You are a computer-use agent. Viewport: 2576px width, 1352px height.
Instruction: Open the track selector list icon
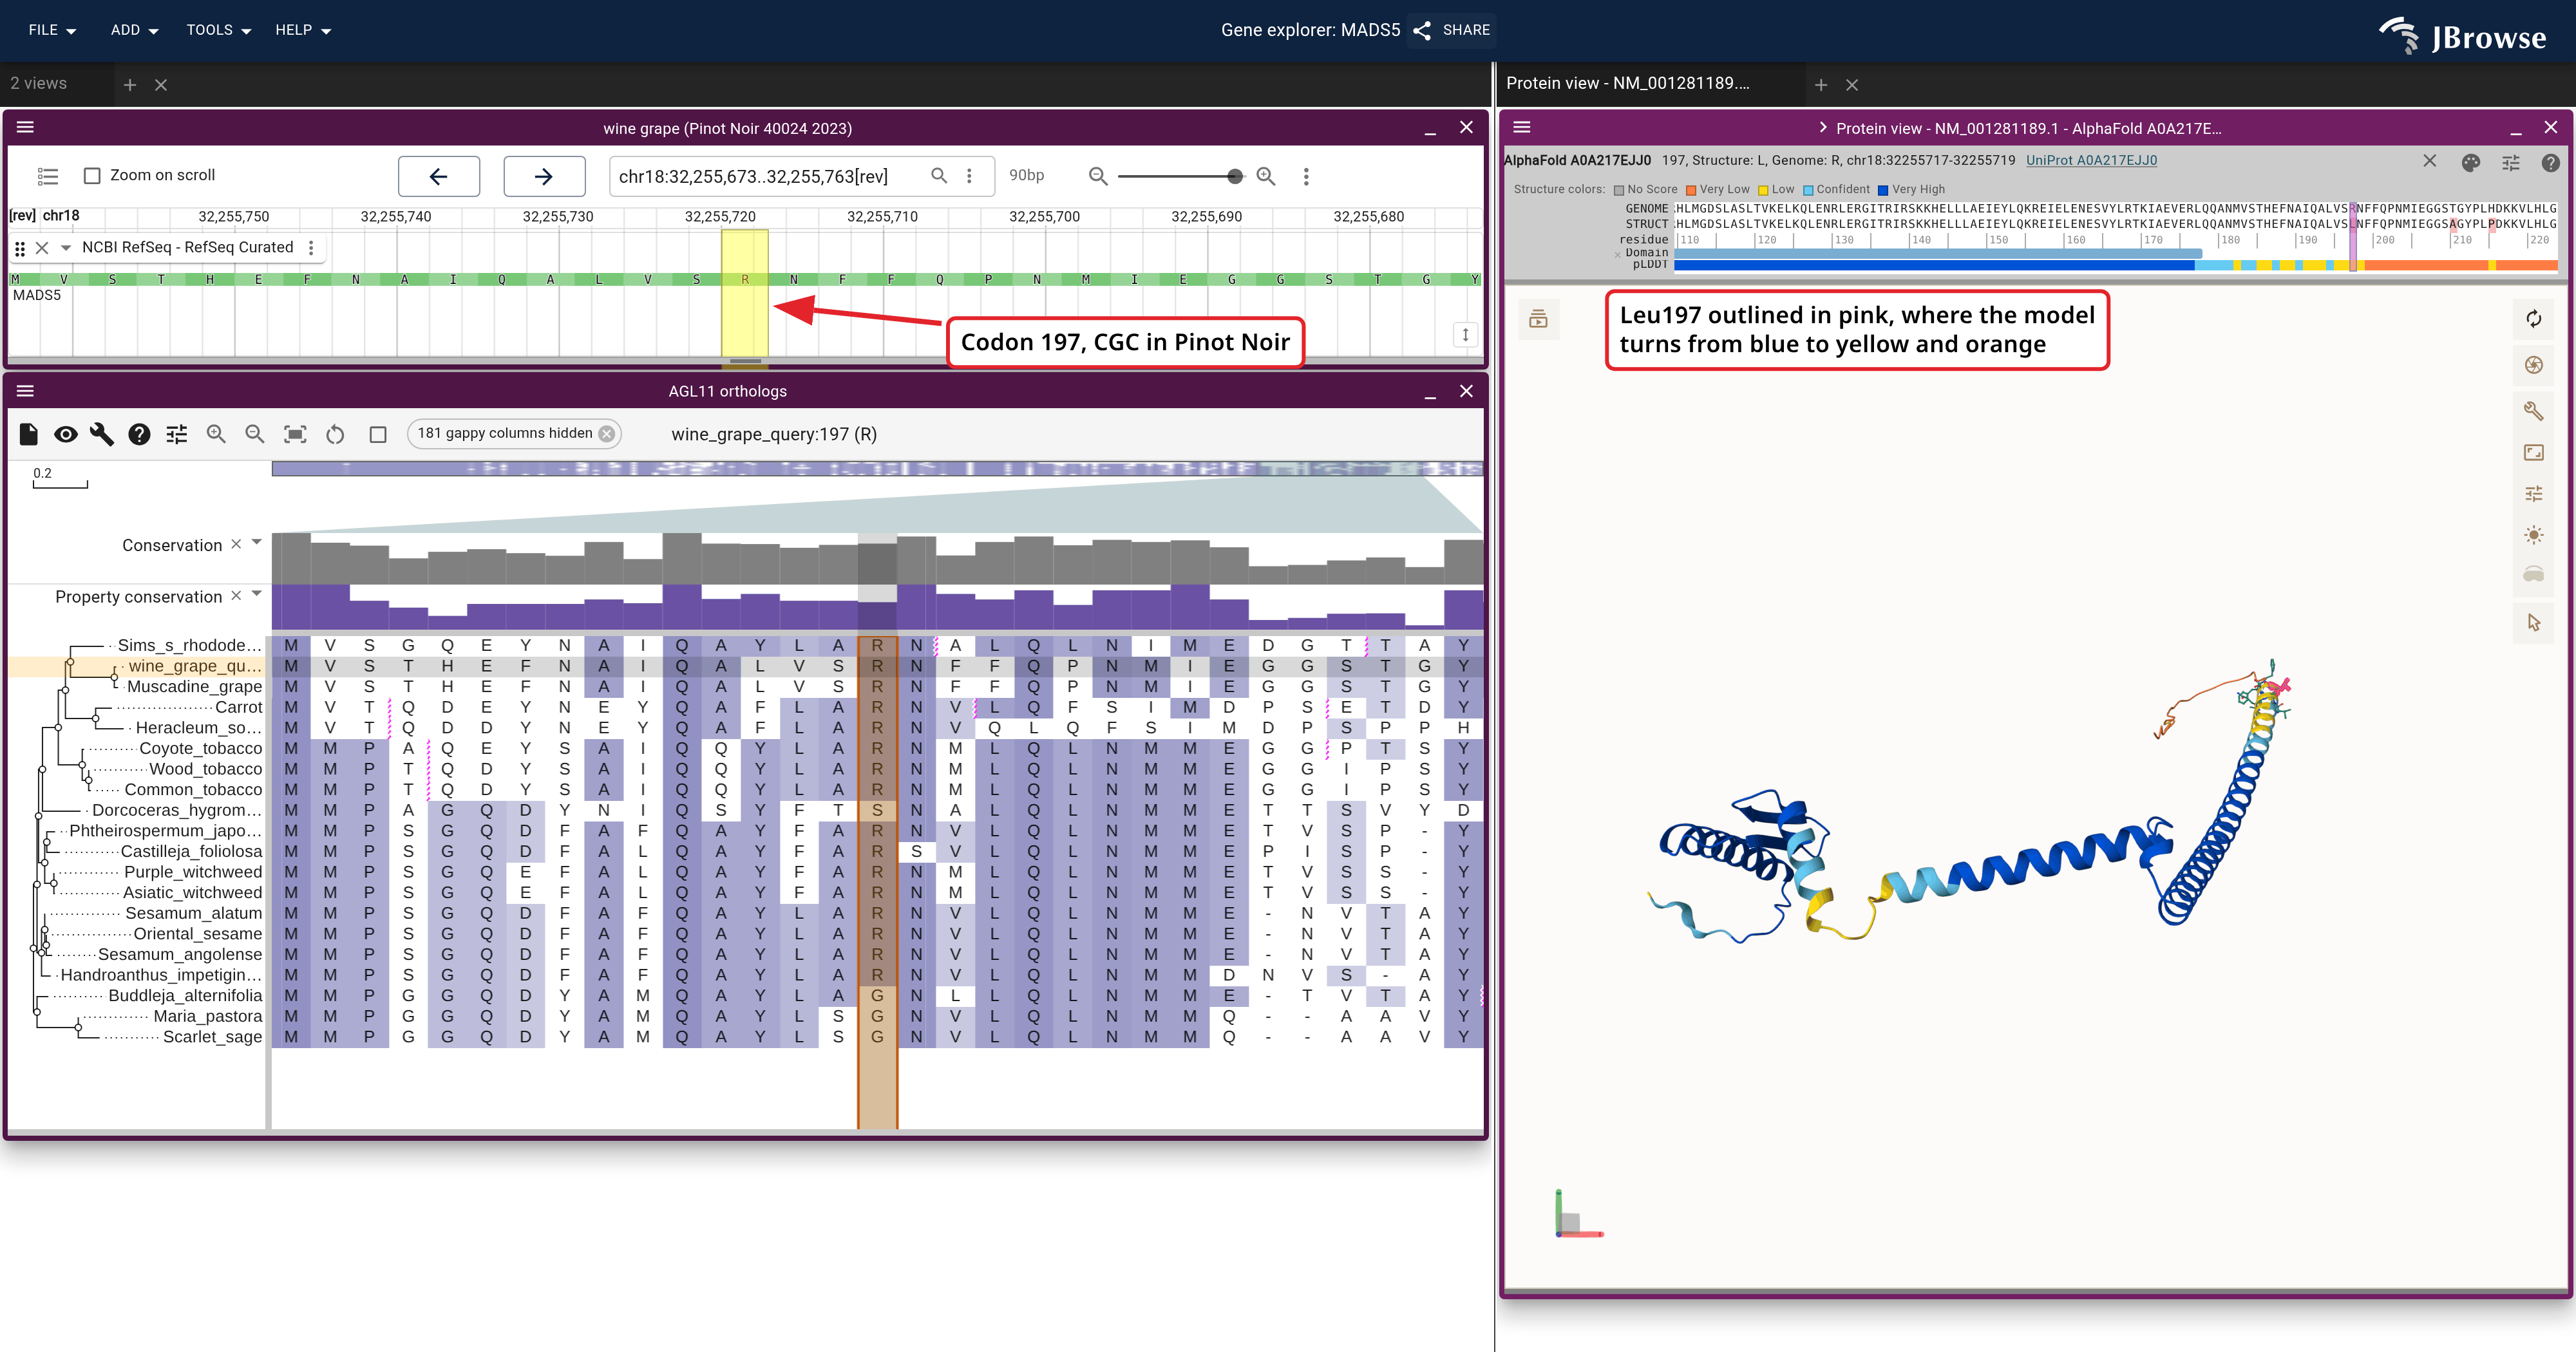click(48, 176)
